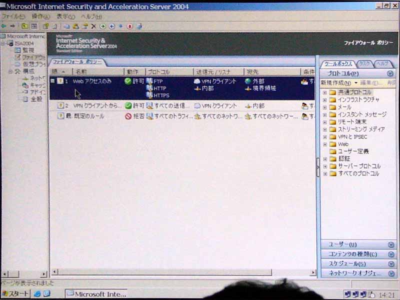Click the 14:21 system tray clock
400x300 pixels.
[x=386, y=294]
